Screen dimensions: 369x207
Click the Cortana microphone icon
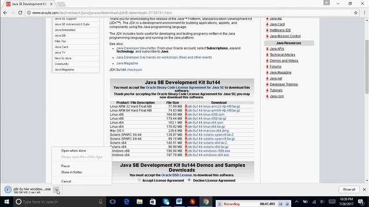100,202
